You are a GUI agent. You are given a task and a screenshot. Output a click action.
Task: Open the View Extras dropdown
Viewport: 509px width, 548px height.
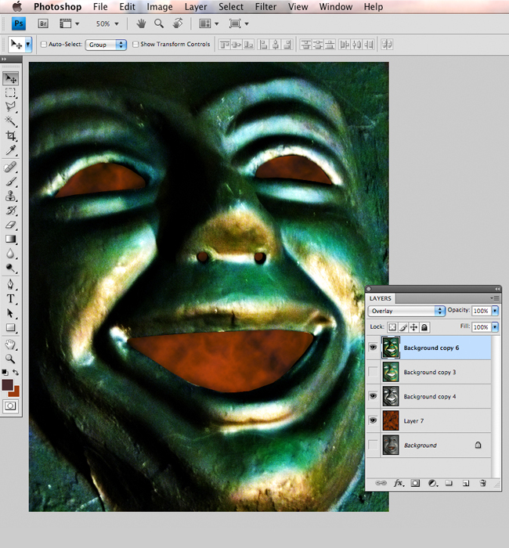pyautogui.click(x=69, y=23)
